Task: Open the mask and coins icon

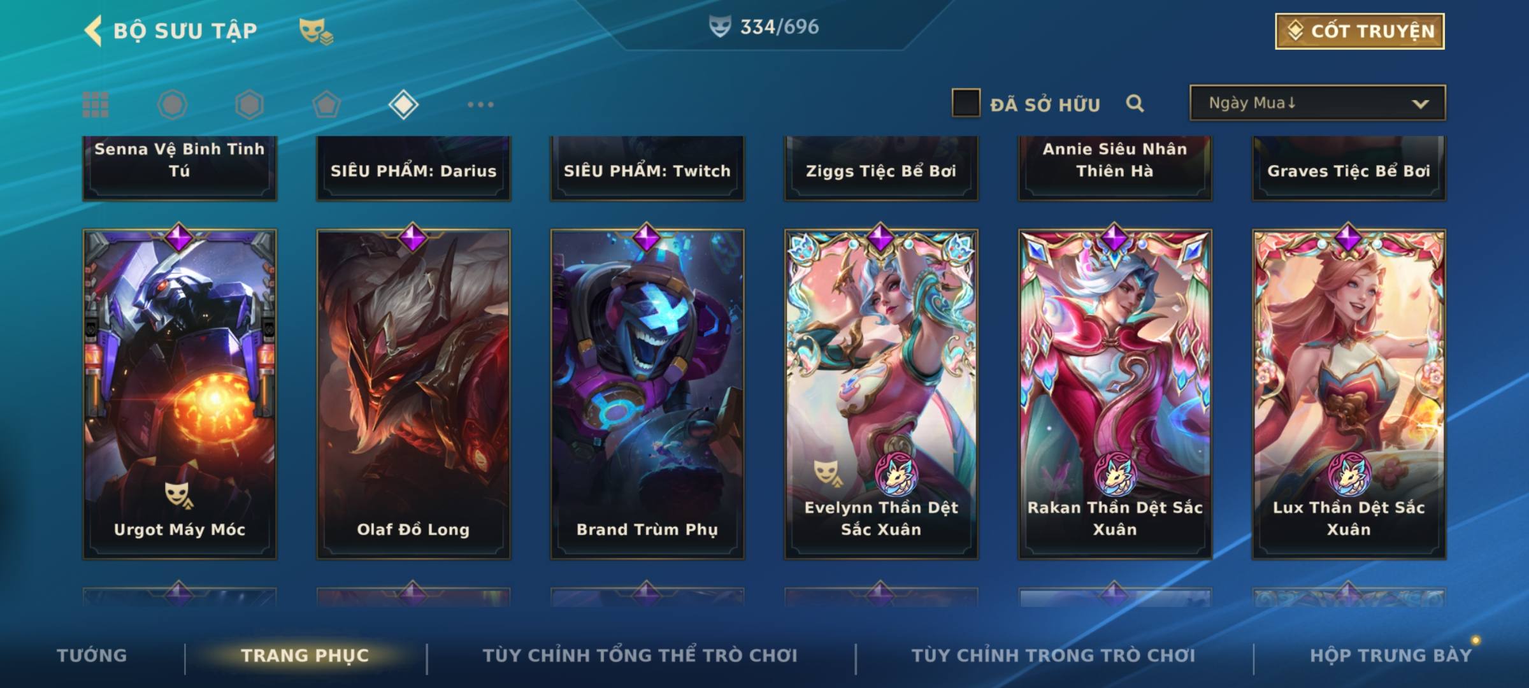Action: coord(316,31)
